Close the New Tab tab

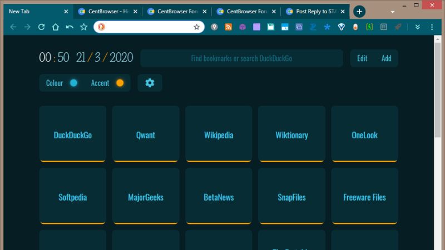coord(66,12)
